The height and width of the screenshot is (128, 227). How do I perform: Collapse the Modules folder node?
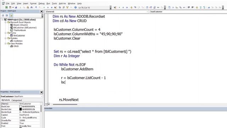coord(6,38)
